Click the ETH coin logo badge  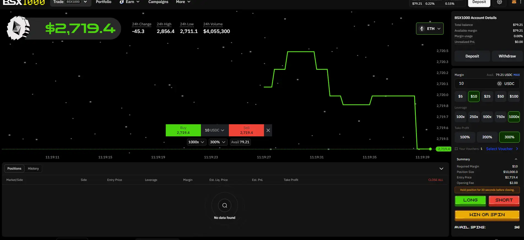[18, 28]
